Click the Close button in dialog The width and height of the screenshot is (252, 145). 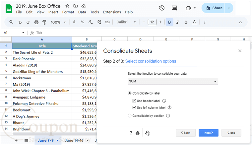point(231,133)
